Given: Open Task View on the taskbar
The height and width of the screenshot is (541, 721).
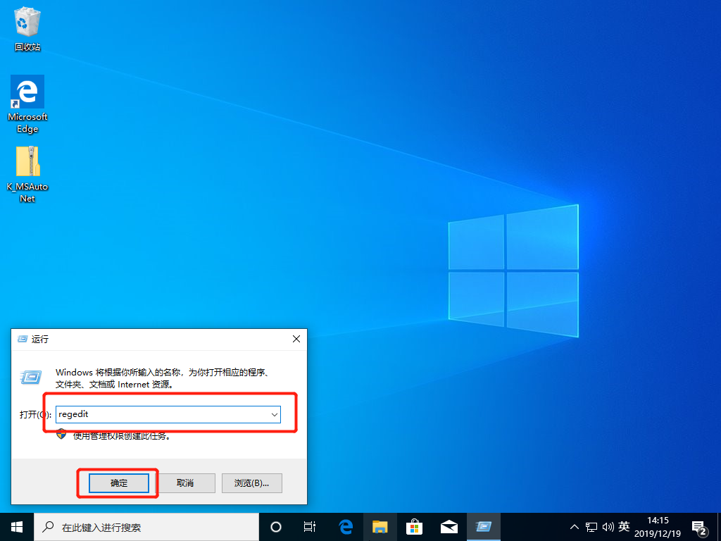Looking at the screenshot, I should click(310, 526).
